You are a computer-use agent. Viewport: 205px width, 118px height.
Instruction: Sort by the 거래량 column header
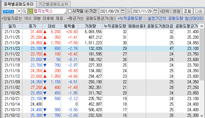(x=90, y=26)
